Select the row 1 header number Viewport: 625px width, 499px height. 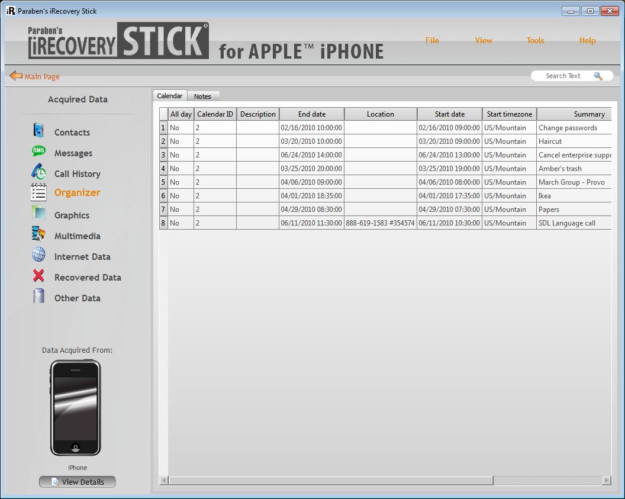click(163, 127)
